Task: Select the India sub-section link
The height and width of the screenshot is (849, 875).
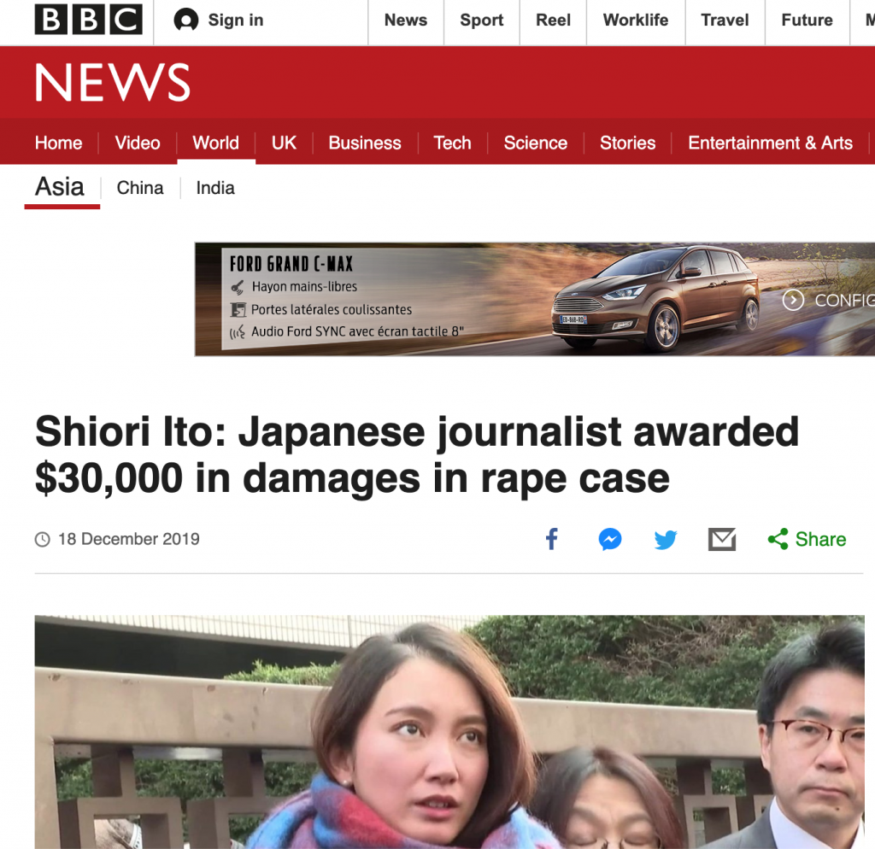Action: click(215, 188)
